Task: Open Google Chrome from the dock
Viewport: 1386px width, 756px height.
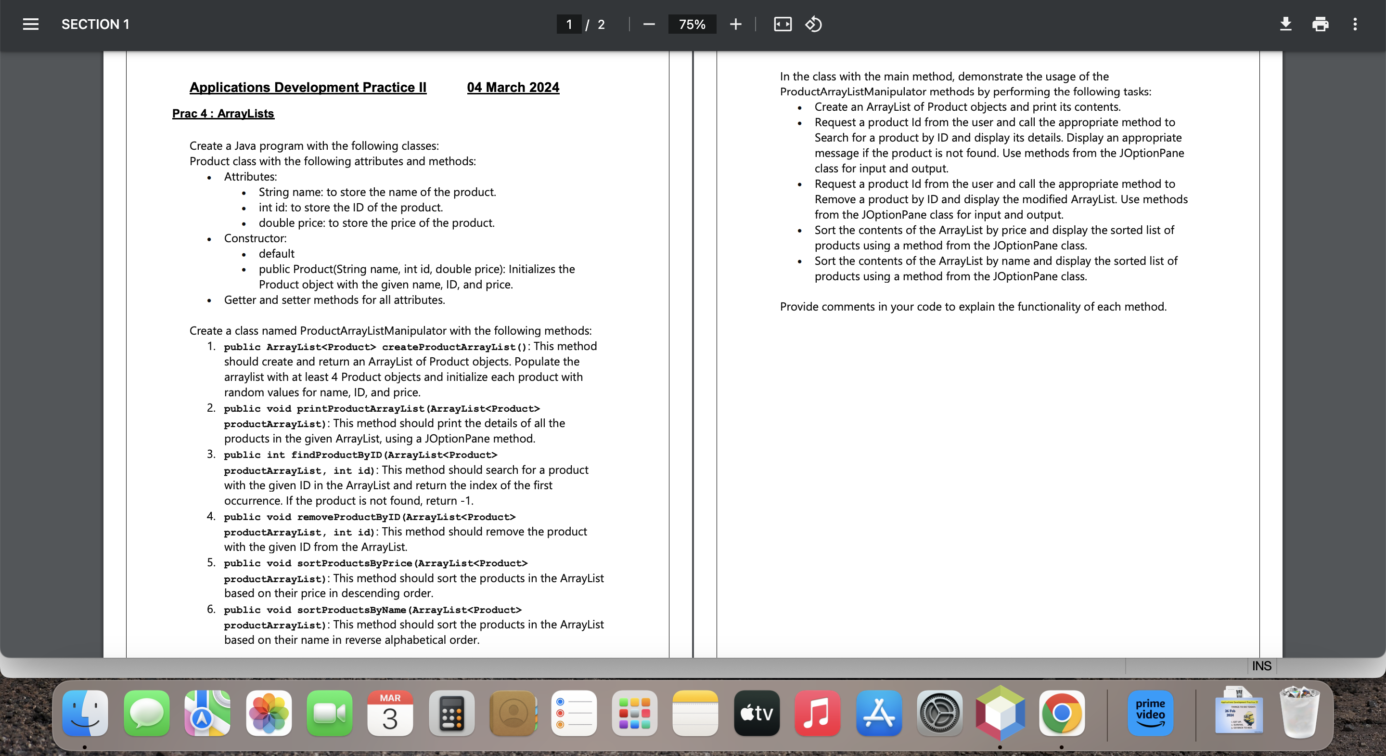Action: [x=1062, y=714]
